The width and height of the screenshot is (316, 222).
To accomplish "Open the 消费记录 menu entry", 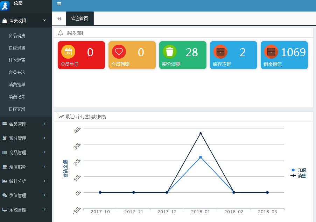I will tap(17, 97).
